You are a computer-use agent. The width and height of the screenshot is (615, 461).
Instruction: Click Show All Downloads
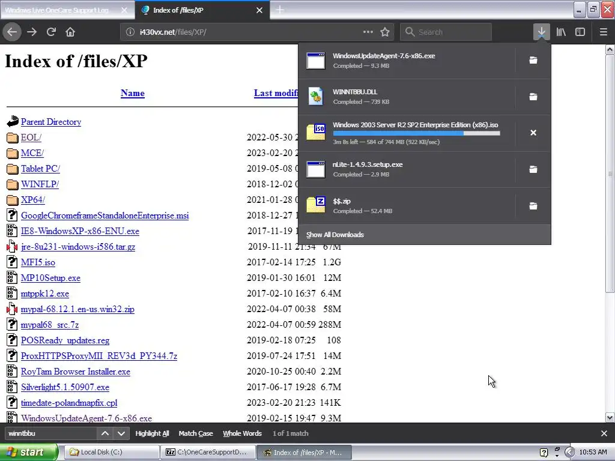[335, 235]
